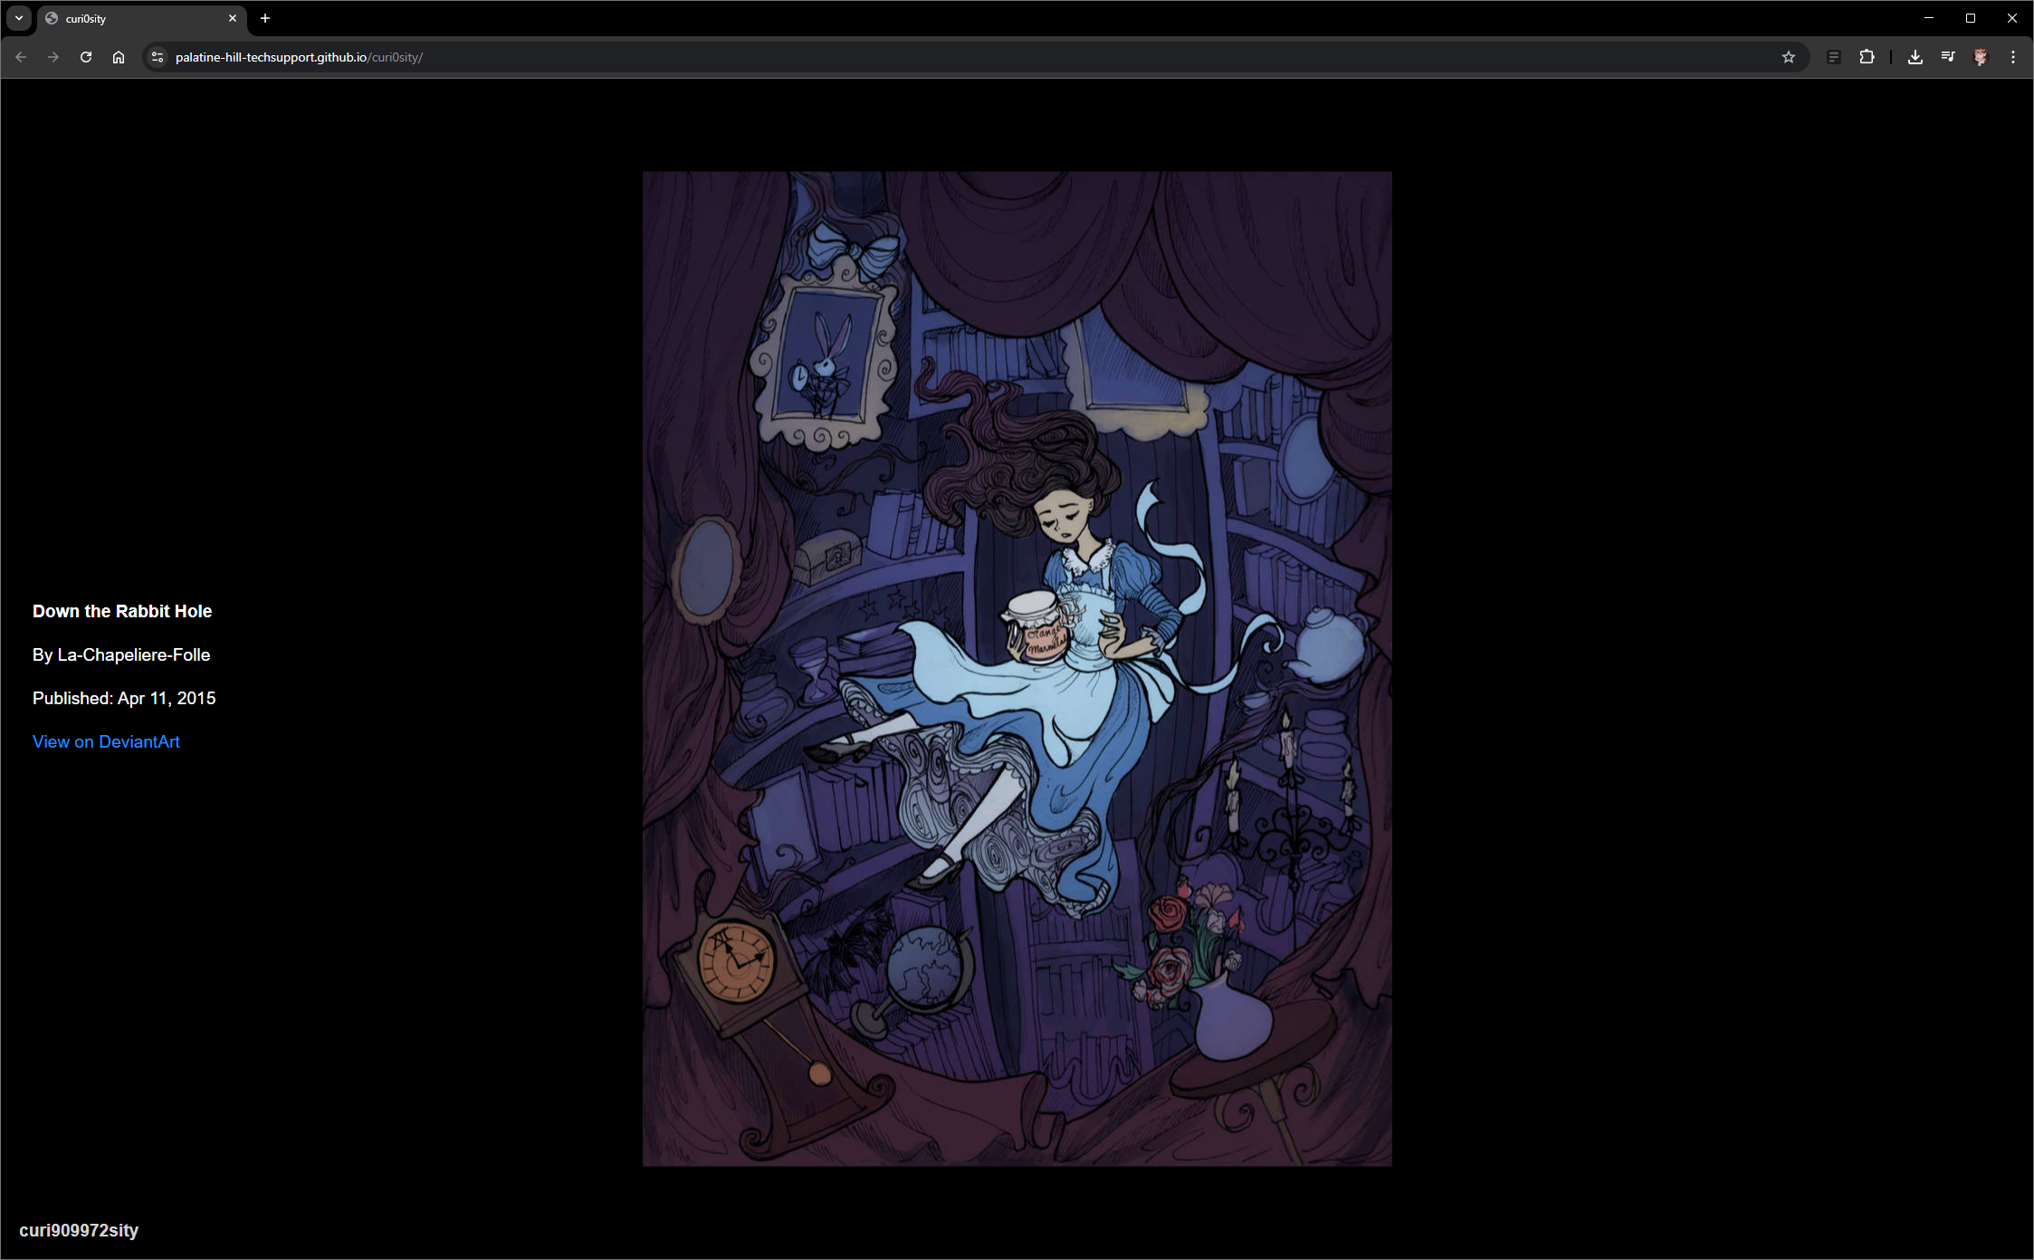Open the Extensions puzzle icon
The height and width of the screenshot is (1260, 2034).
coord(1867,57)
